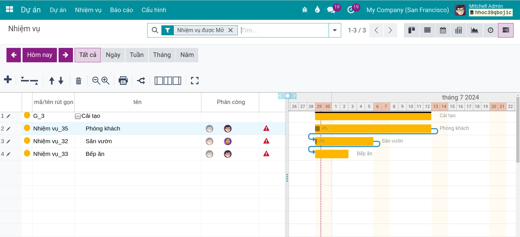Switch to List view
The width and height of the screenshot is (520, 237).
pyautogui.click(x=427, y=30)
